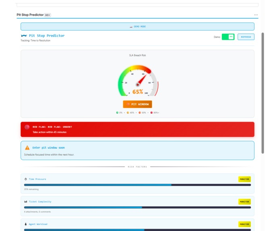Click the yellow 40% legend dot
This screenshot has height=231, width=265.
[x=128, y=112]
